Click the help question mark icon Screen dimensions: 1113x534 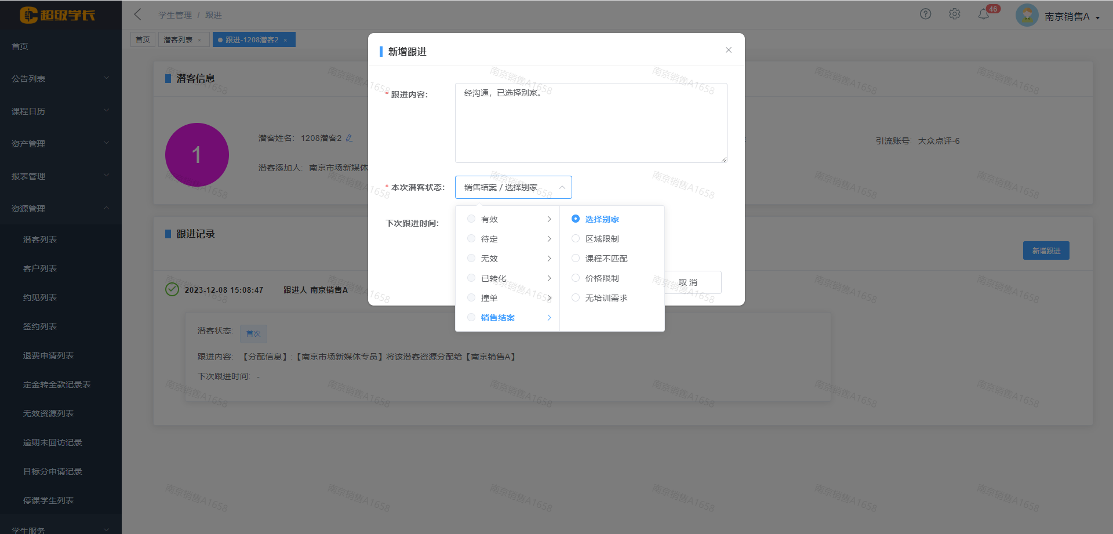[925, 14]
